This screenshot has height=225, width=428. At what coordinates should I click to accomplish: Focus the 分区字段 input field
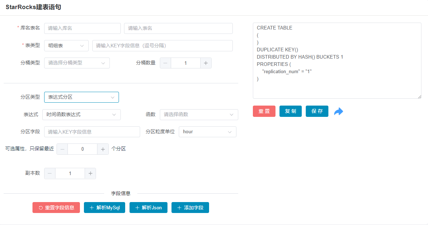(x=92, y=132)
